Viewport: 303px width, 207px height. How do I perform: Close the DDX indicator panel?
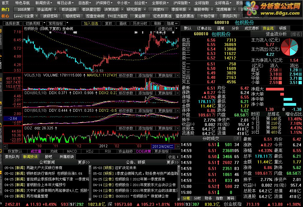[177, 93]
